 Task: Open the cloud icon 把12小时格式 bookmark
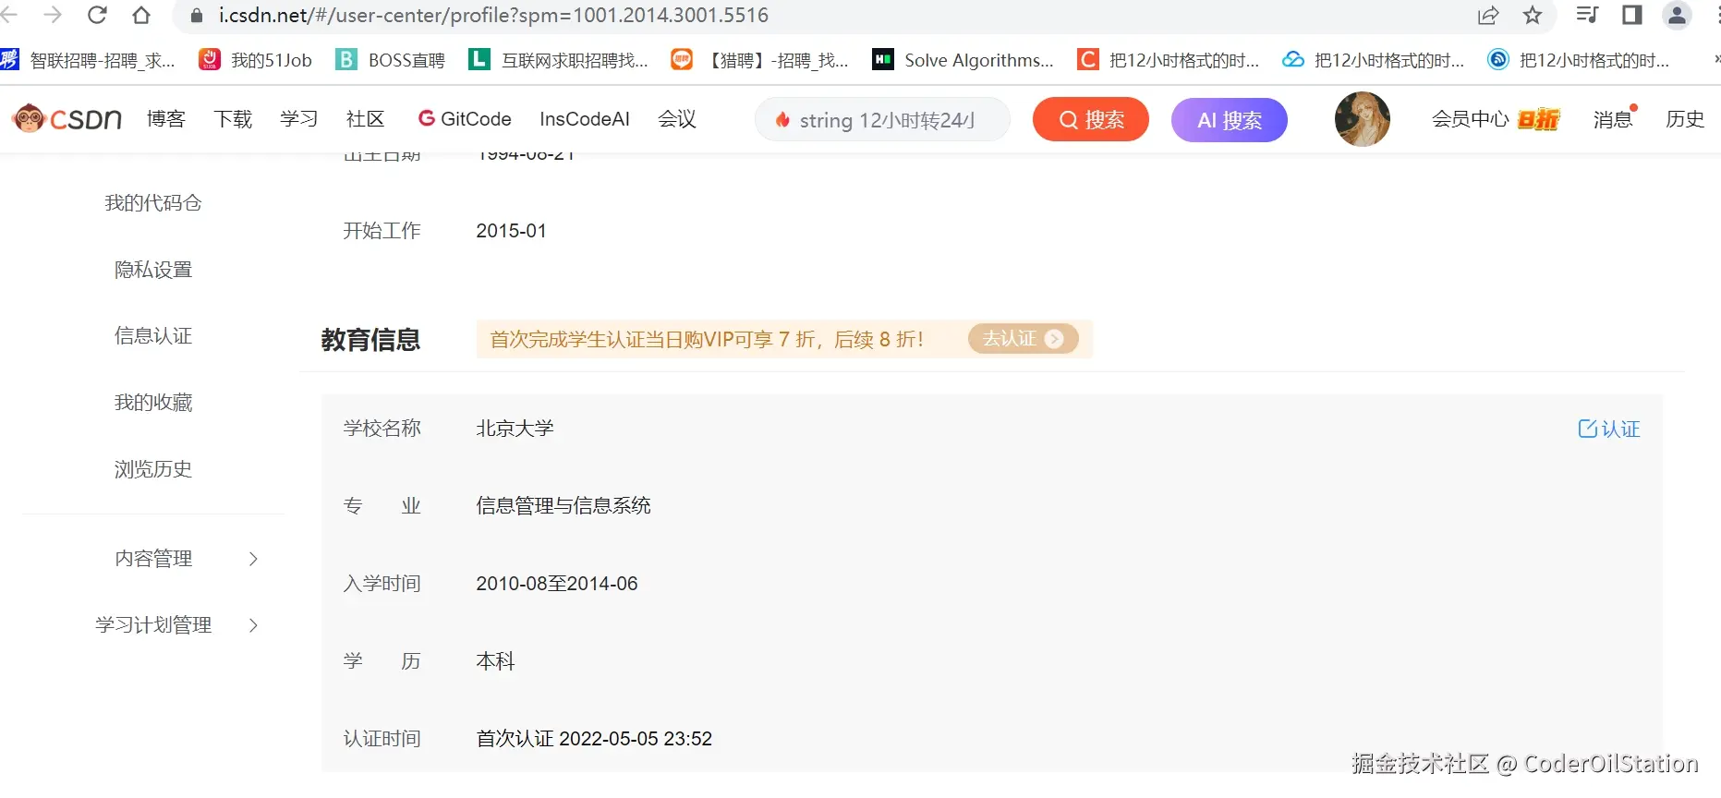click(x=1374, y=60)
